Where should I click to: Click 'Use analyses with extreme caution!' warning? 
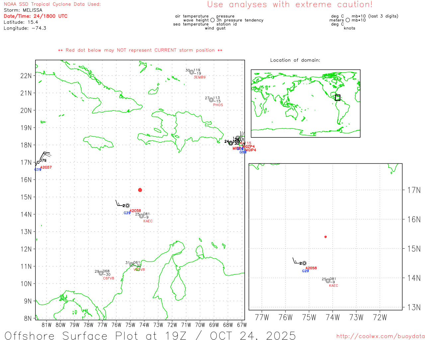coord(290,5)
